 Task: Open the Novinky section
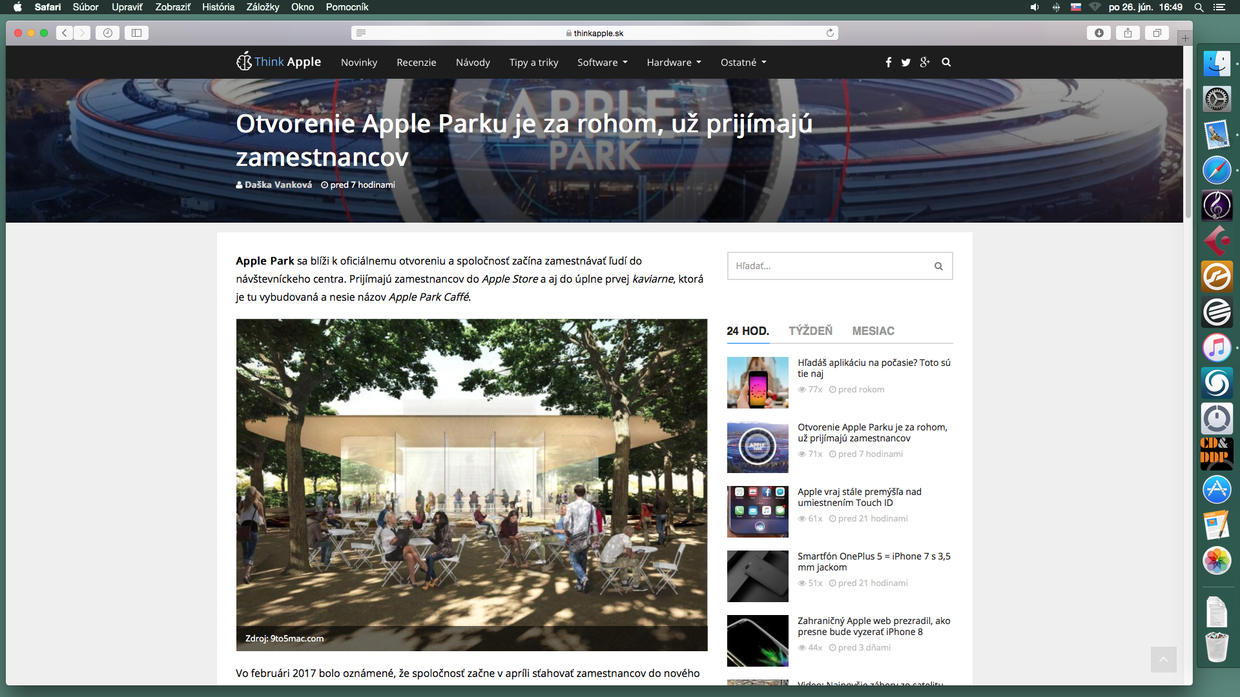coord(359,63)
